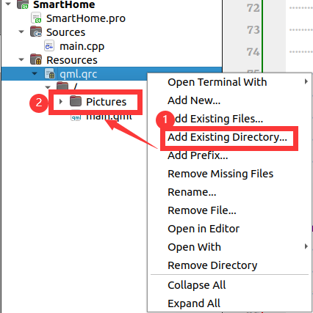This screenshot has width=313, height=313.
Task: Click the SmartHome.pro file icon
Action: pyautogui.click(x=36, y=18)
